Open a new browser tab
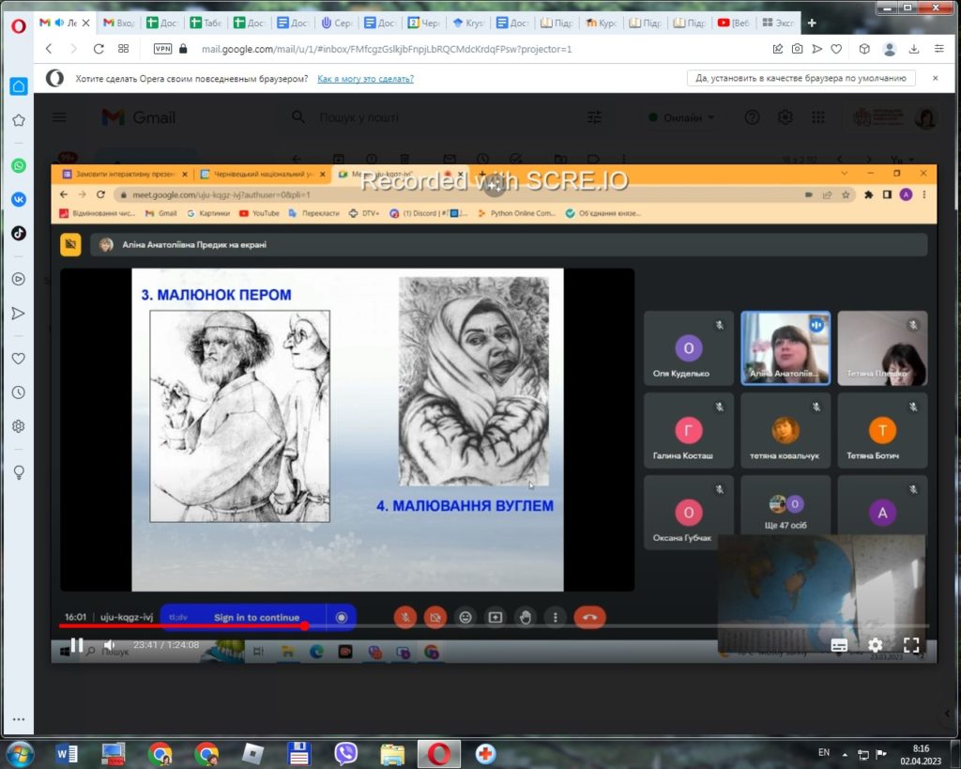This screenshot has width=961, height=769. click(812, 23)
